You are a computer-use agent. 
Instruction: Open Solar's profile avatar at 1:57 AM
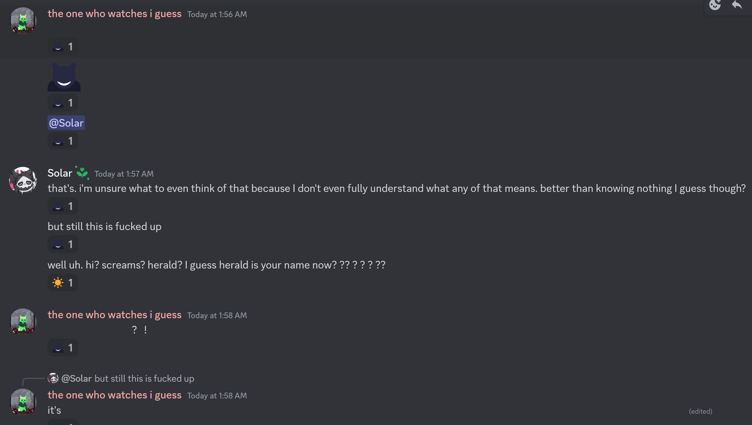[23, 180]
